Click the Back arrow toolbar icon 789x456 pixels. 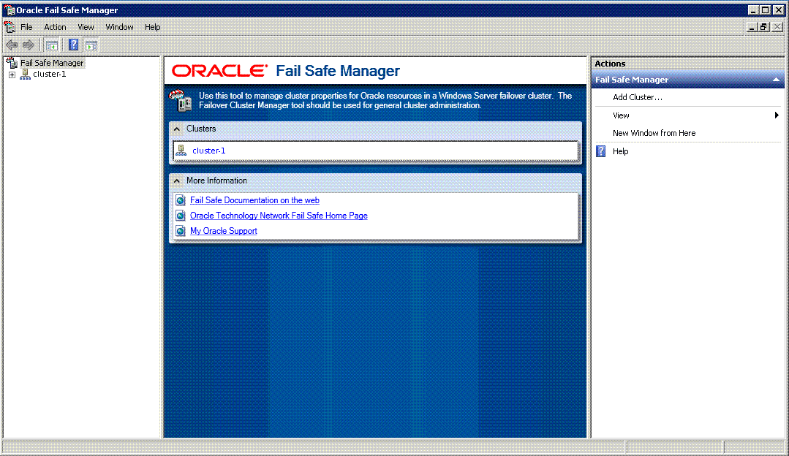pos(12,45)
